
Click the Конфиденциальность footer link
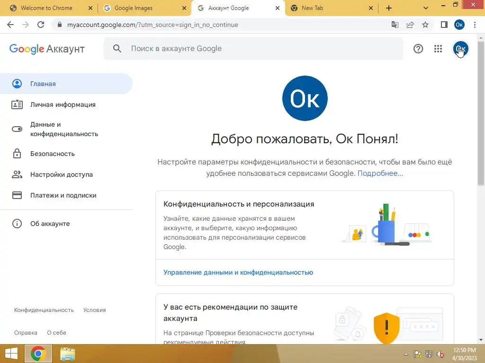(x=44, y=310)
